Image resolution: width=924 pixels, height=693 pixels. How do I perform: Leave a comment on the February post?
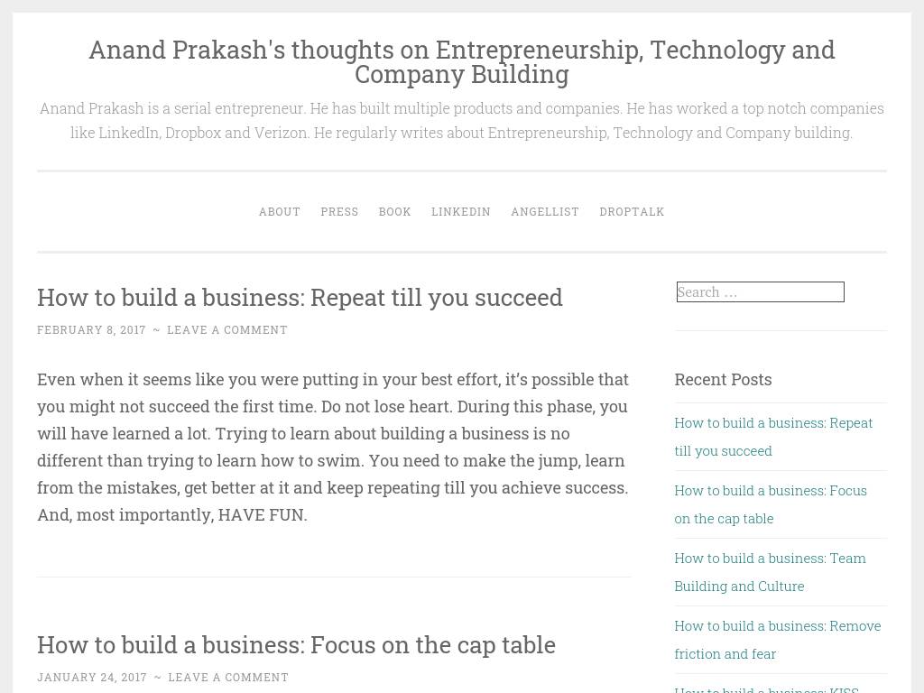tap(227, 330)
